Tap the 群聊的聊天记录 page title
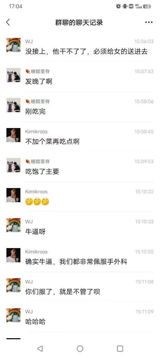The height and width of the screenshot is (358, 160). coord(79,23)
